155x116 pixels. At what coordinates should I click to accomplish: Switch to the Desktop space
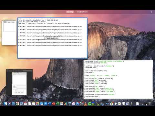point(70,12)
